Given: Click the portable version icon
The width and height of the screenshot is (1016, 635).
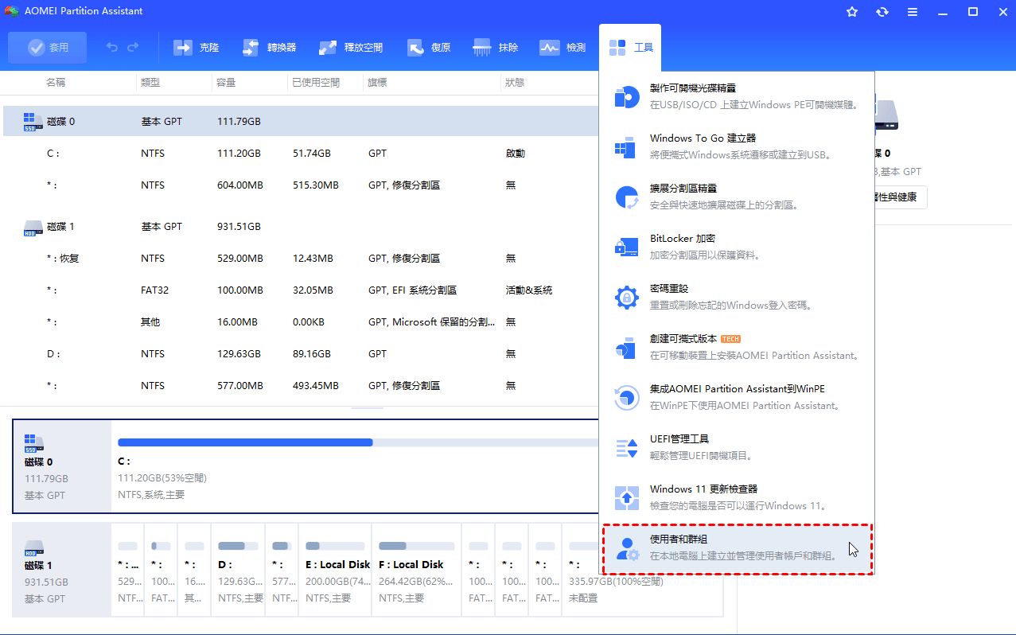Looking at the screenshot, I should click(x=625, y=348).
